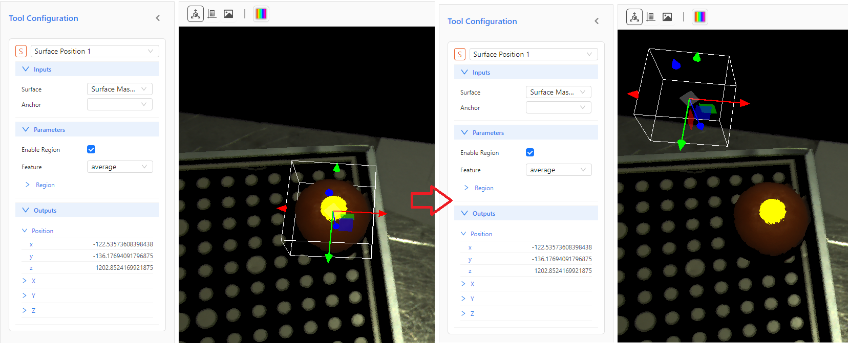Click blue sphere handle above yellow spot, left viewer

click(329, 193)
